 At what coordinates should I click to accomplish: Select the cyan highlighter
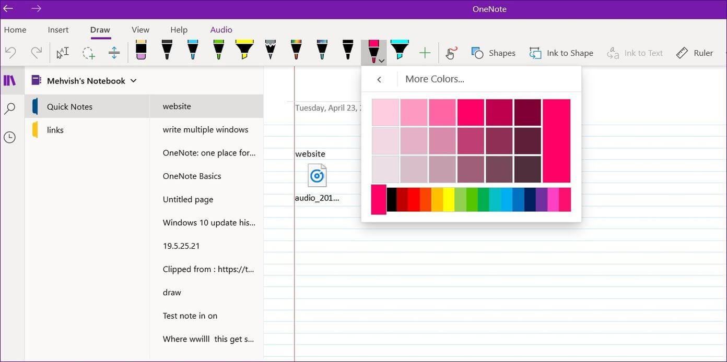[400, 50]
